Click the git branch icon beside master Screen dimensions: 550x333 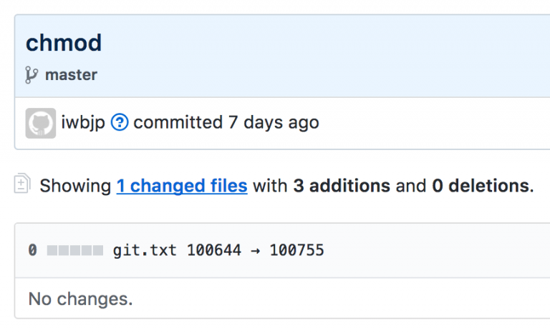[32, 75]
